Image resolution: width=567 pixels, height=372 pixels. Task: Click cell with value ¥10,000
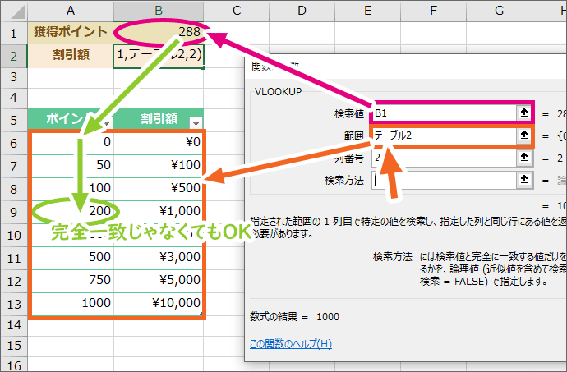pos(159,304)
